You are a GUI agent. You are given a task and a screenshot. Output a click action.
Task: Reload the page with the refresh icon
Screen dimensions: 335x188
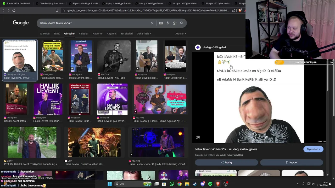[x=14, y=10]
